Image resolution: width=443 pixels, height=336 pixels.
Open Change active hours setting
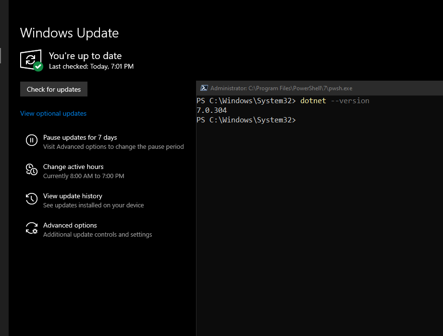click(73, 167)
